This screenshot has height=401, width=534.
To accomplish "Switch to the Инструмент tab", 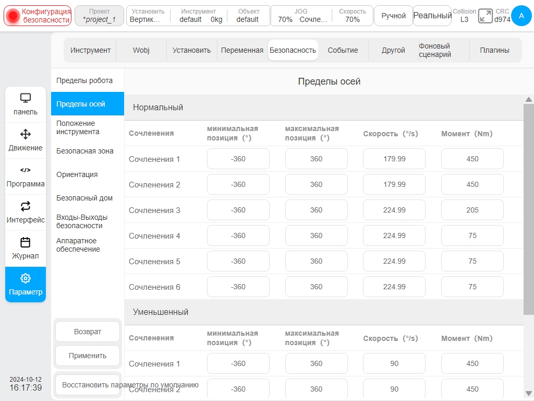I will 90,50.
